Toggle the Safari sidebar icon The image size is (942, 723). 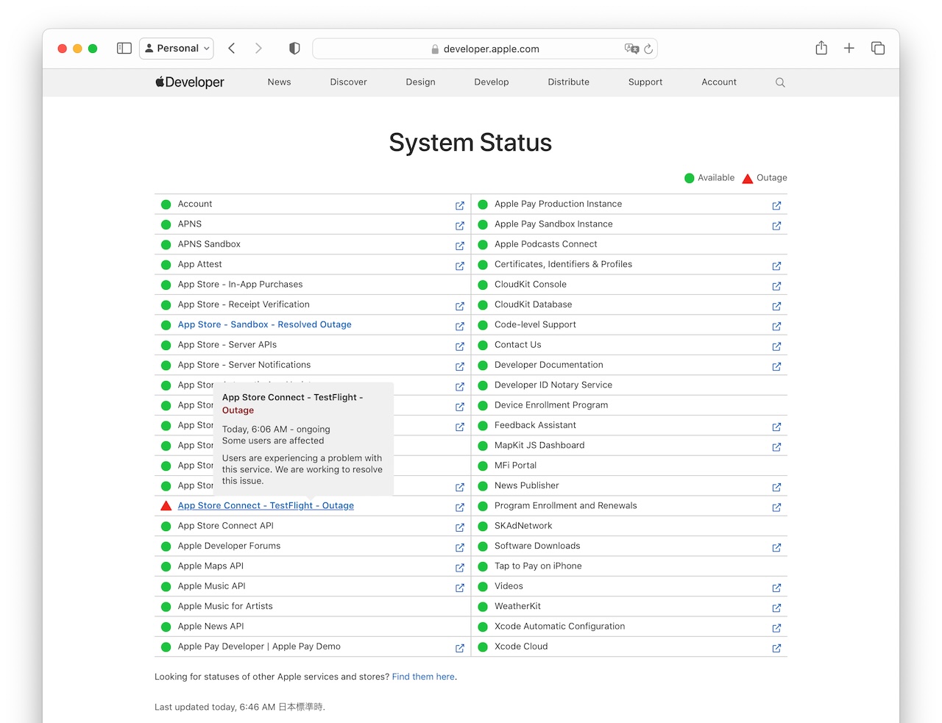pyautogui.click(x=124, y=49)
